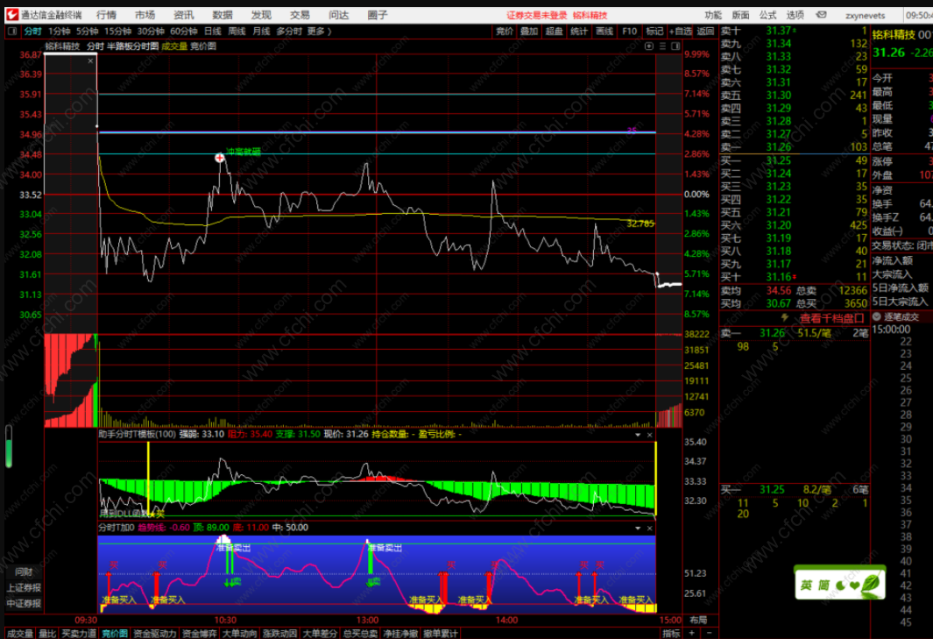Select the 资金驱动力 bottom tab

pyautogui.click(x=155, y=632)
